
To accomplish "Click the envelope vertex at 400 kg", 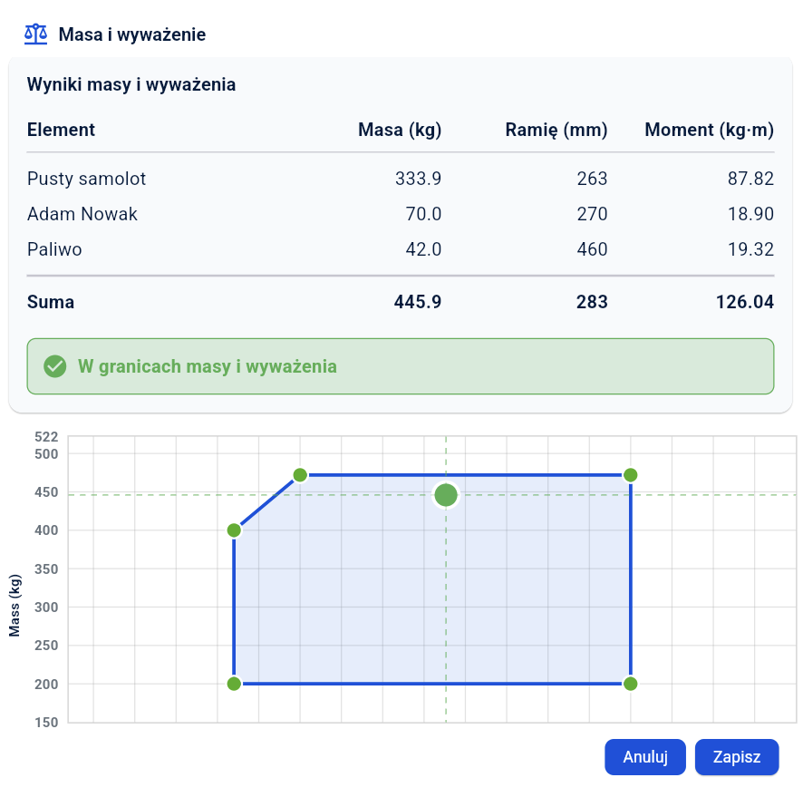I will coord(234,530).
